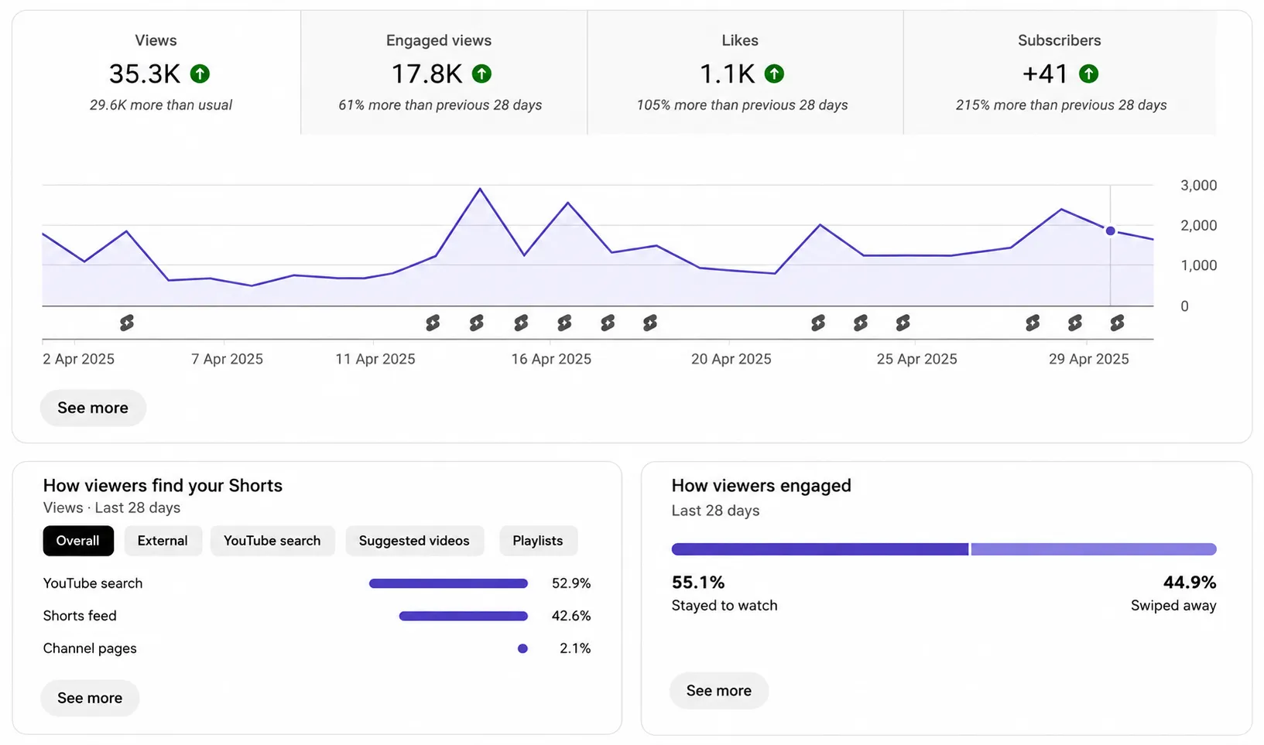This screenshot has width=1264, height=745.
Task: Click the fourth Shorts icon in the six-icon group
Action: [564, 323]
